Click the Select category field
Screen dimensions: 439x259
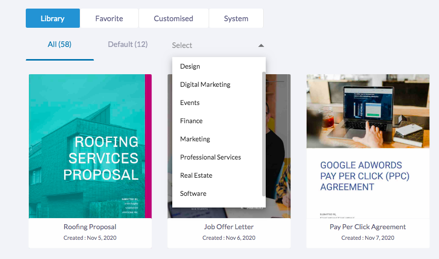[x=218, y=45]
